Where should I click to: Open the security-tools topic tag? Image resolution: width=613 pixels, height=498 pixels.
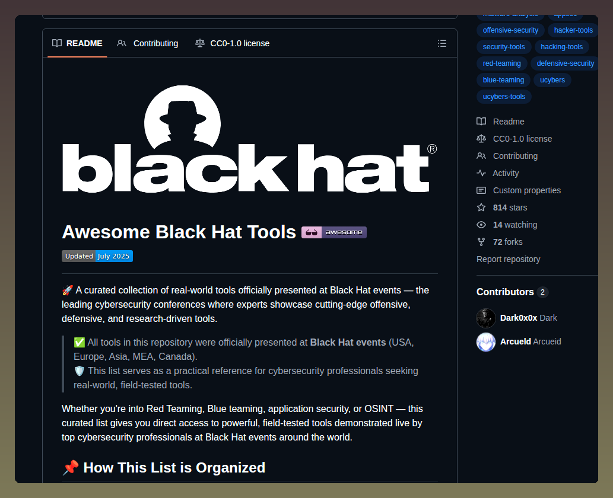click(x=504, y=47)
